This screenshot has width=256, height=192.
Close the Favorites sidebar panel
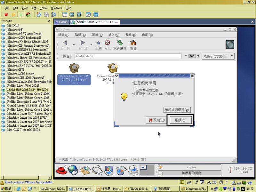49,21
